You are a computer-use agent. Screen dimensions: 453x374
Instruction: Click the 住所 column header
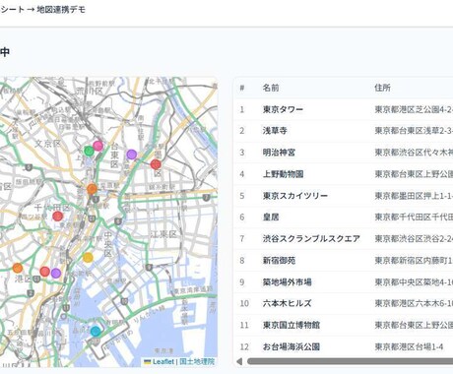tap(382, 88)
